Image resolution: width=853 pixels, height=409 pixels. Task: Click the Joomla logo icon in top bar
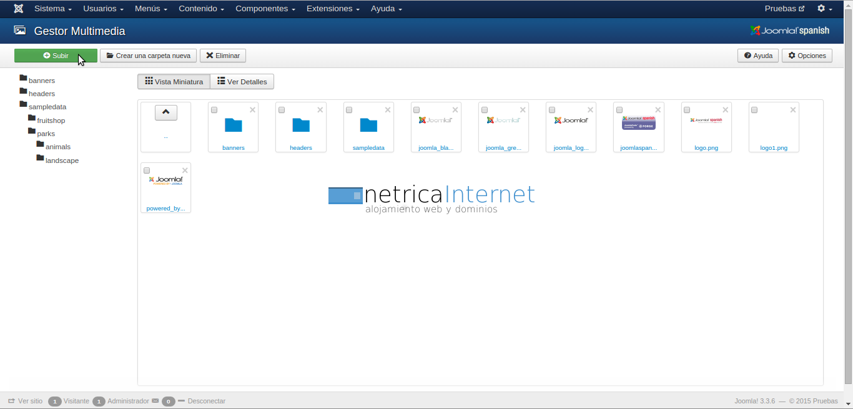click(x=19, y=9)
